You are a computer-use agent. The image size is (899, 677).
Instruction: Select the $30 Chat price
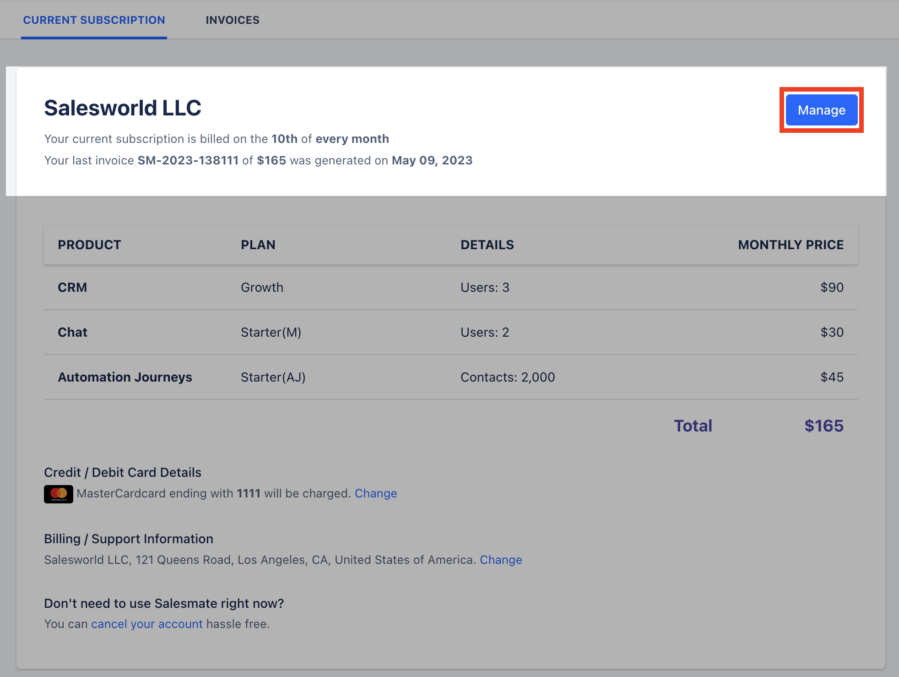pyautogui.click(x=832, y=332)
